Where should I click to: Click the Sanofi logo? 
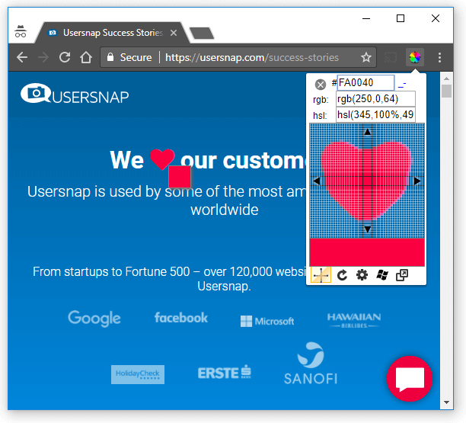point(311,364)
